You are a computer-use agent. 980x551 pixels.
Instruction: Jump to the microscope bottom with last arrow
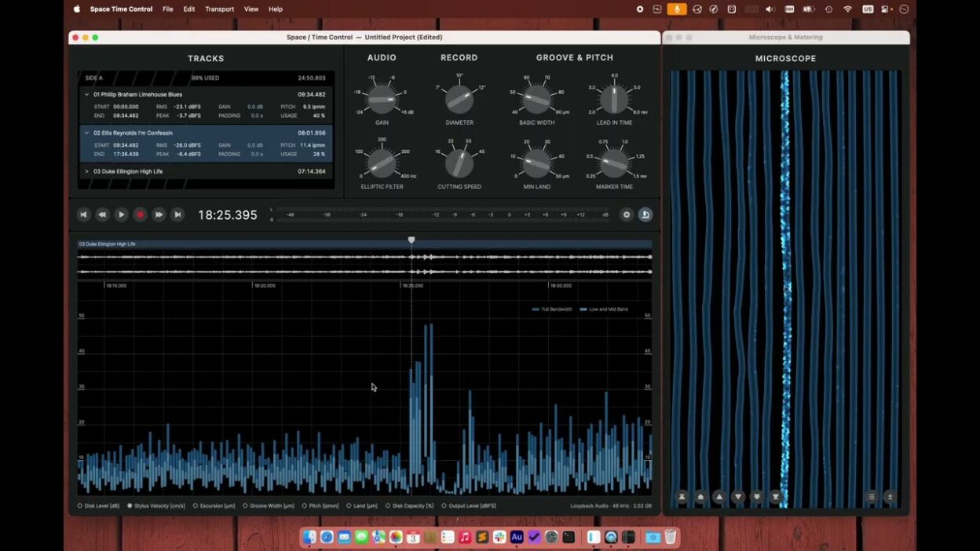[x=776, y=497]
